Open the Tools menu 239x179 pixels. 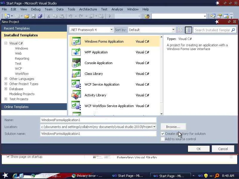[x=71, y=9]
